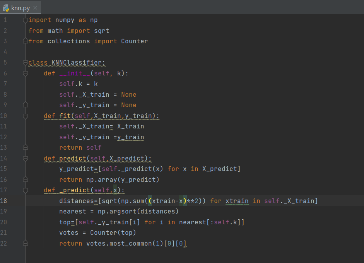Click 'y_predict' variable on line 15
Viewport: 364px width, 263px height.
point(76,169)
